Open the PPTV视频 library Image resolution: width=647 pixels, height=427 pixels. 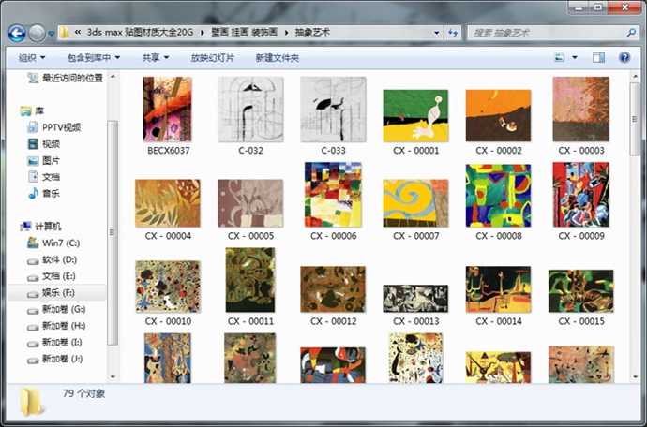[x=54, y=127]
